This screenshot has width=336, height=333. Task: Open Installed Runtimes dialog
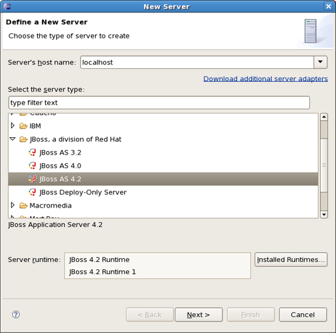tap(291, 259)
